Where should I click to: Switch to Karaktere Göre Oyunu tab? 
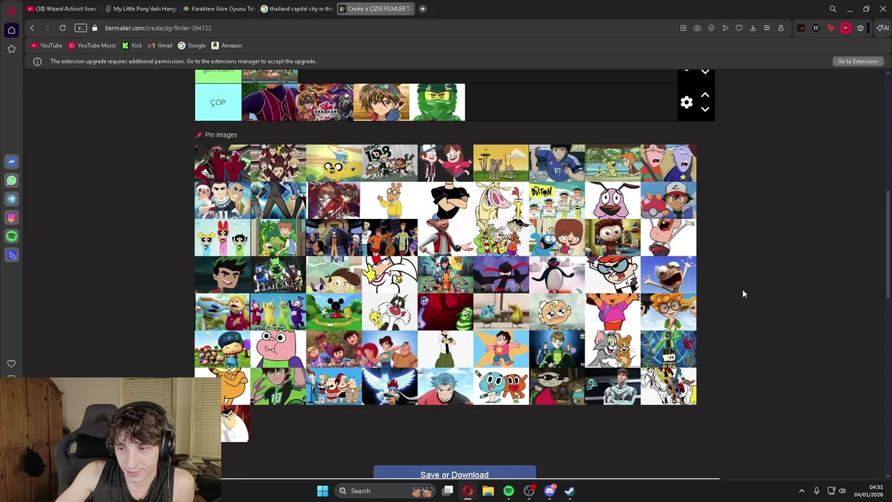[x=218, y=9]
